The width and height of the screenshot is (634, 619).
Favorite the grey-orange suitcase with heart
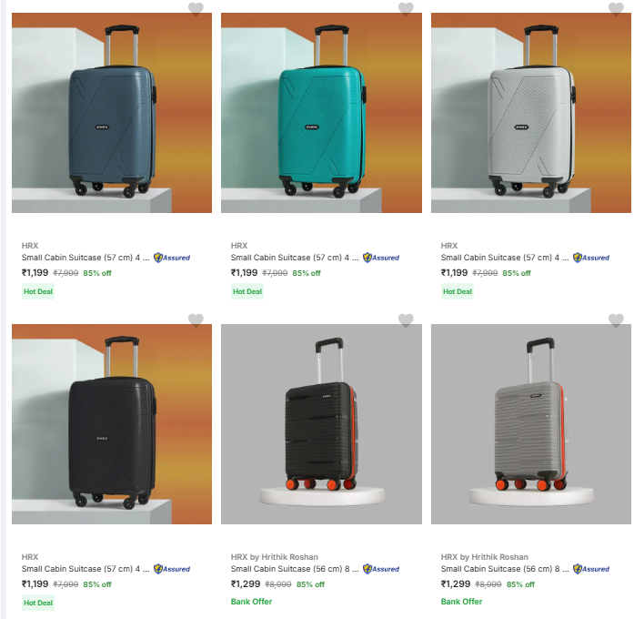[x=616, y=320]
